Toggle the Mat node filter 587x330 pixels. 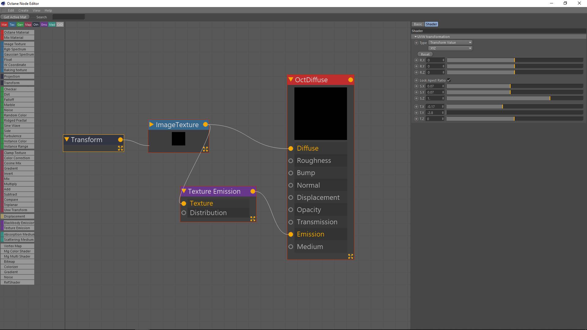[x=4, y=24]
